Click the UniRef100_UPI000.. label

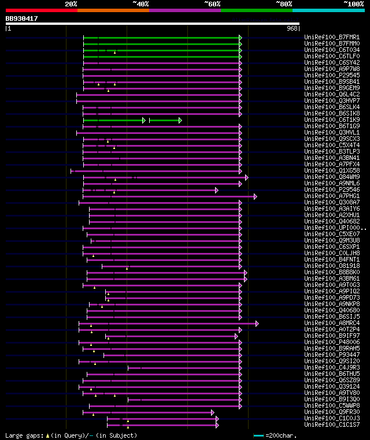(335, 228)
